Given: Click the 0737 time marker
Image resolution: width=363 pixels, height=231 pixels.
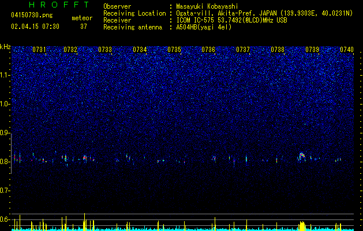Looking at the screenshot, I should (243, 50).
